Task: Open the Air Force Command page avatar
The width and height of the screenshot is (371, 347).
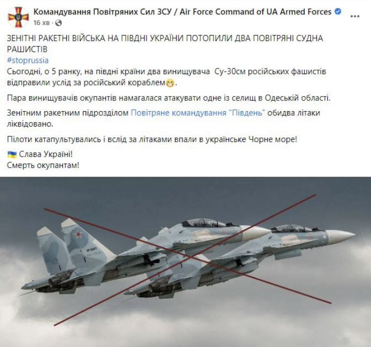Action: tap(18, 17)
